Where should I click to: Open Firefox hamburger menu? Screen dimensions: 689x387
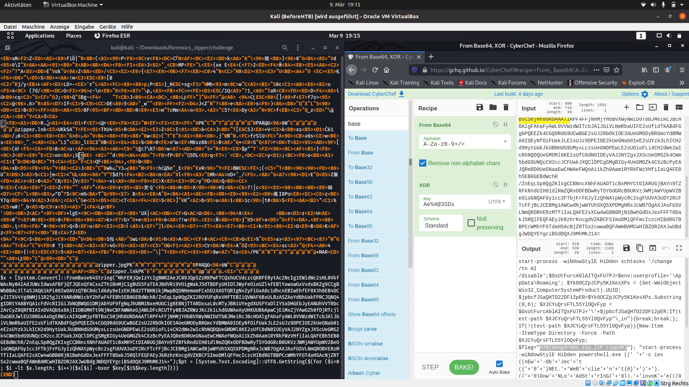682,70
